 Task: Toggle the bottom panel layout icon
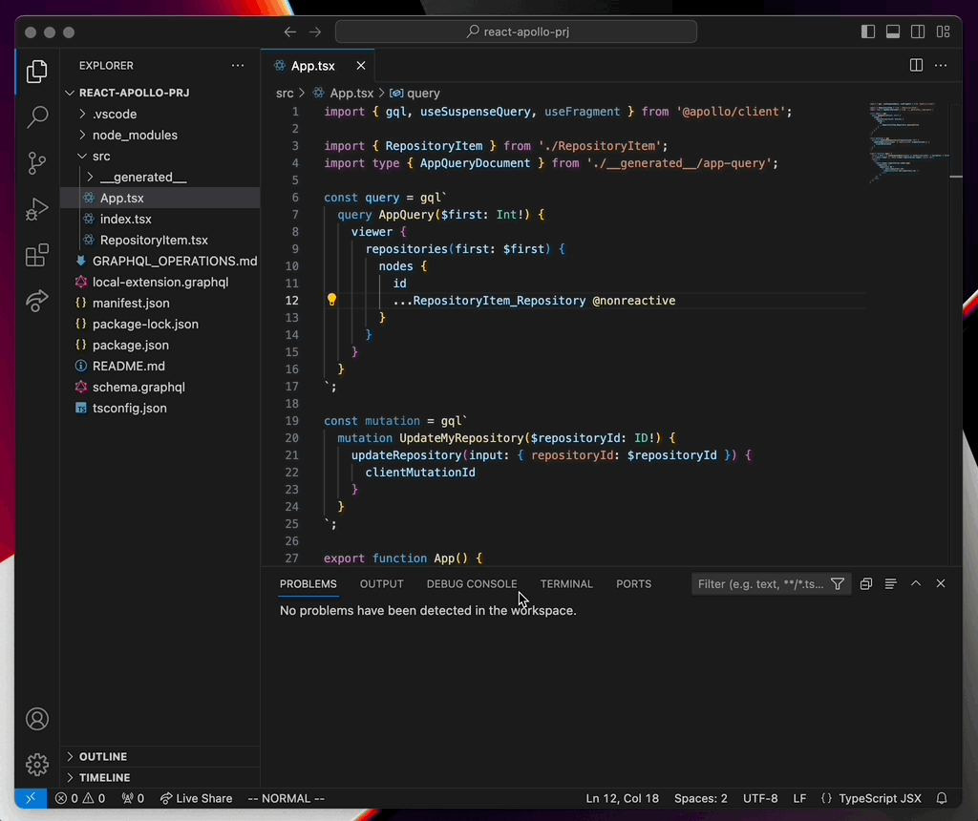coord(893,32)
